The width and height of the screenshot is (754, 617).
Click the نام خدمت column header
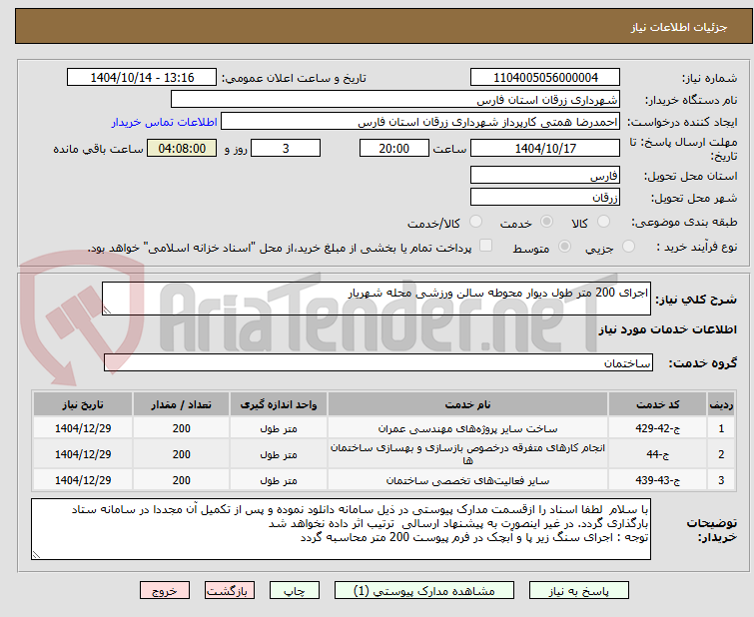pyautogui.click(x=468, y=404)
